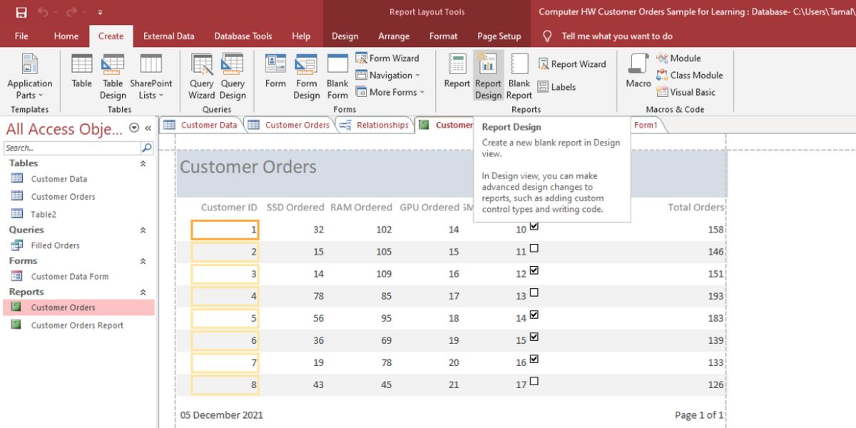The width and height of the screenshot is (856, 428).
Task: Open the Query Wizard tool
Action: (202, 77)
